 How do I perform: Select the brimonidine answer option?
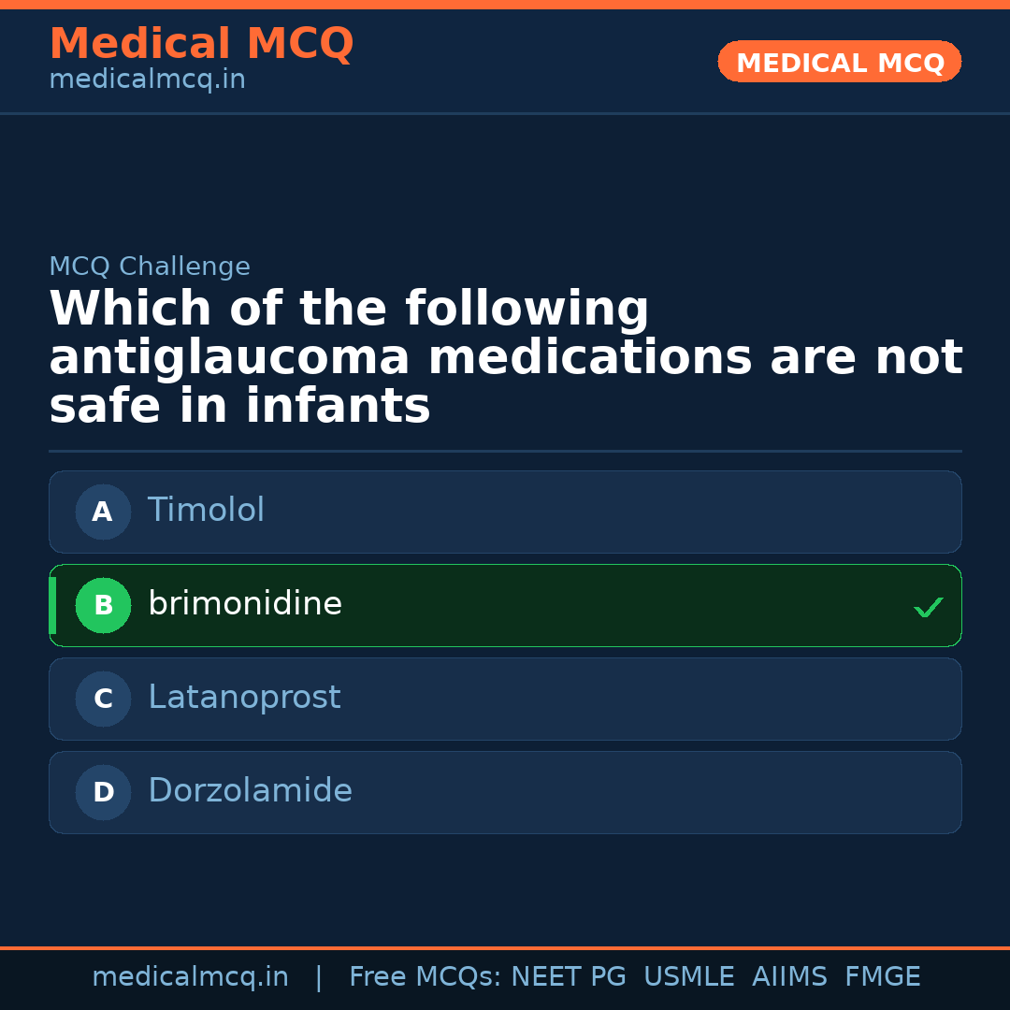click(x=505, y=605)
